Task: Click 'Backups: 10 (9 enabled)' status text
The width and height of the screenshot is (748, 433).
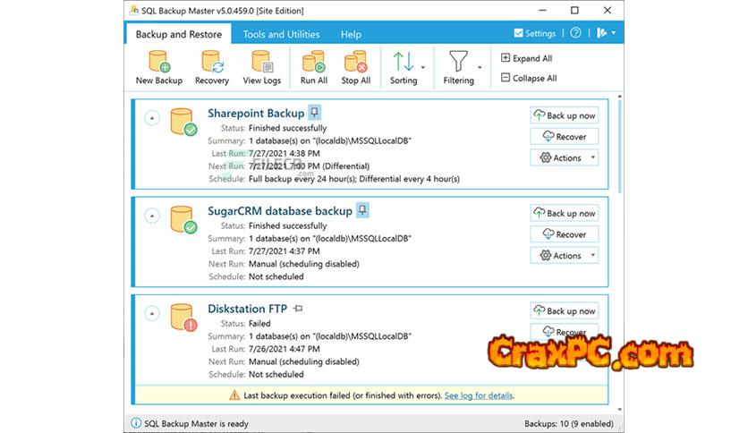Action: (569, 423)
